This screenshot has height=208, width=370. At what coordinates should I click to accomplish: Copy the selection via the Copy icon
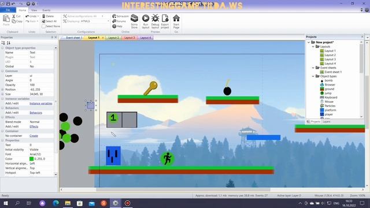pos(14,21)
